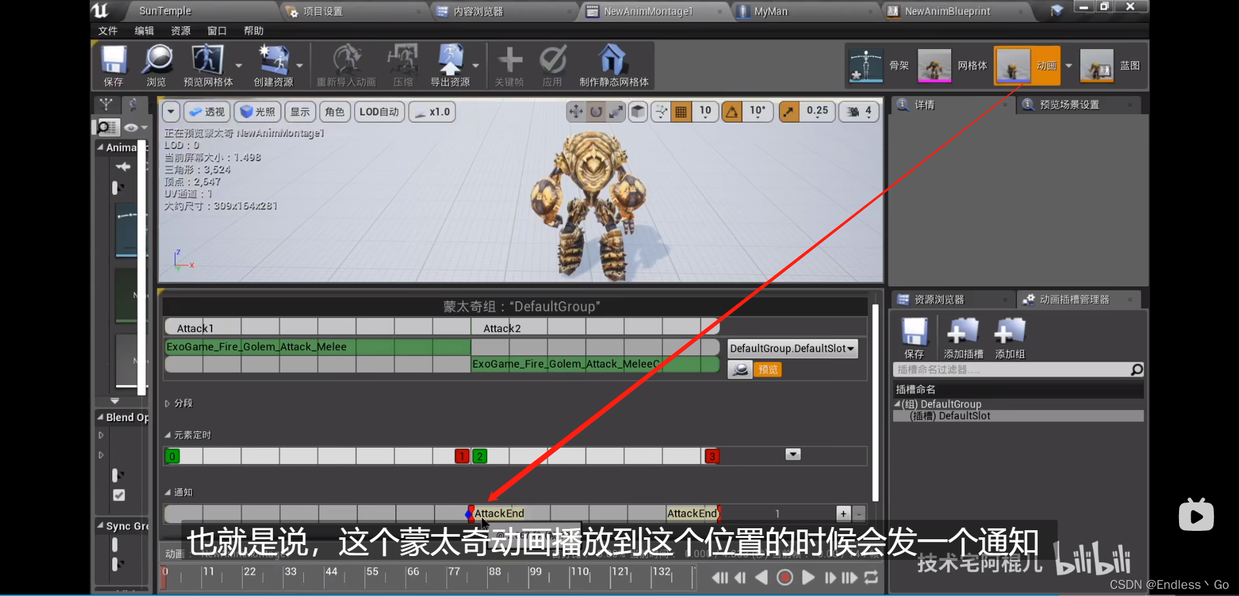The width and height of the screenshot is (1239, 596).
Task: Click the LOD自动 button
Action: [x=379, y=112]
